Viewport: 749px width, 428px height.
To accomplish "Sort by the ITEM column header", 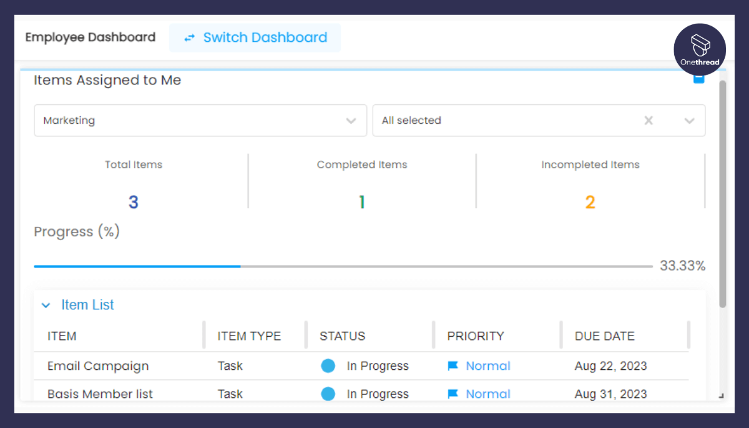I will click(62, 336).
